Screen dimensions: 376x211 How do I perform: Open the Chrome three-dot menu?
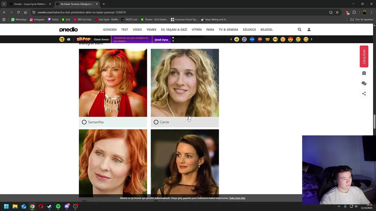pyautogui.click(x=372, y=12)
